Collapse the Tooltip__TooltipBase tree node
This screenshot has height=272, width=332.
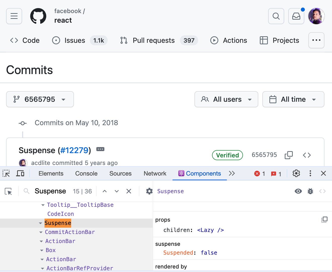pos(43,205)
